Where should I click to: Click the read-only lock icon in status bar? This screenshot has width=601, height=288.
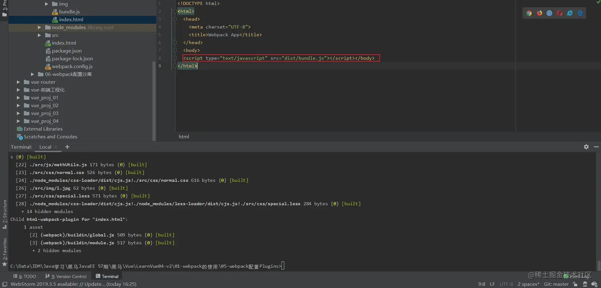tap(575, 284)
